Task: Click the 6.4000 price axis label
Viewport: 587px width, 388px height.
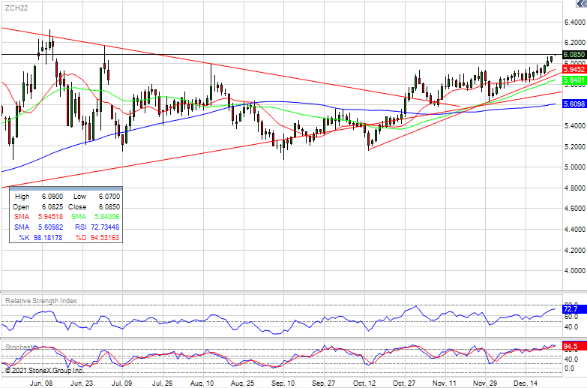Action: (x=575, y=23)
